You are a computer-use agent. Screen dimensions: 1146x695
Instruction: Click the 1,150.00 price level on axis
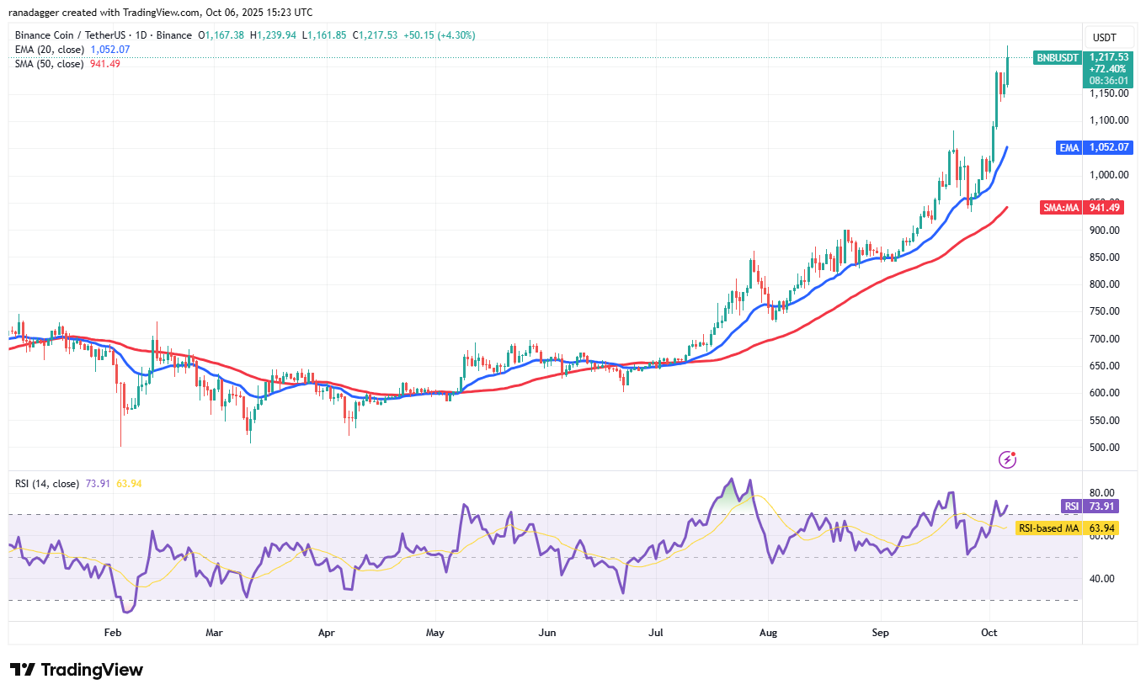pyautogui.click(x=1108, y=93)
